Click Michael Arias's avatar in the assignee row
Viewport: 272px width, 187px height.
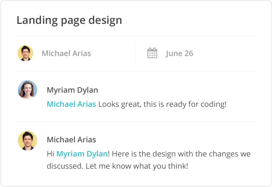25,53
